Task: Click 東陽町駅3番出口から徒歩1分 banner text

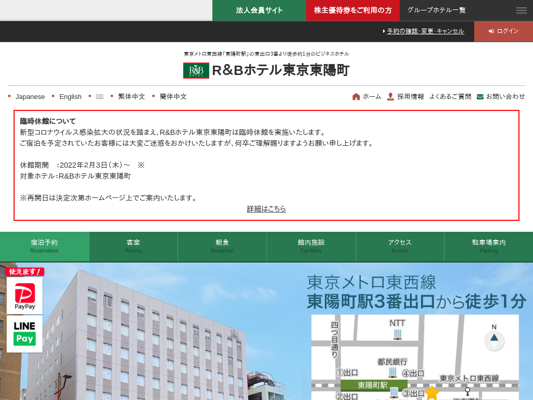Action: pos(416,302)
